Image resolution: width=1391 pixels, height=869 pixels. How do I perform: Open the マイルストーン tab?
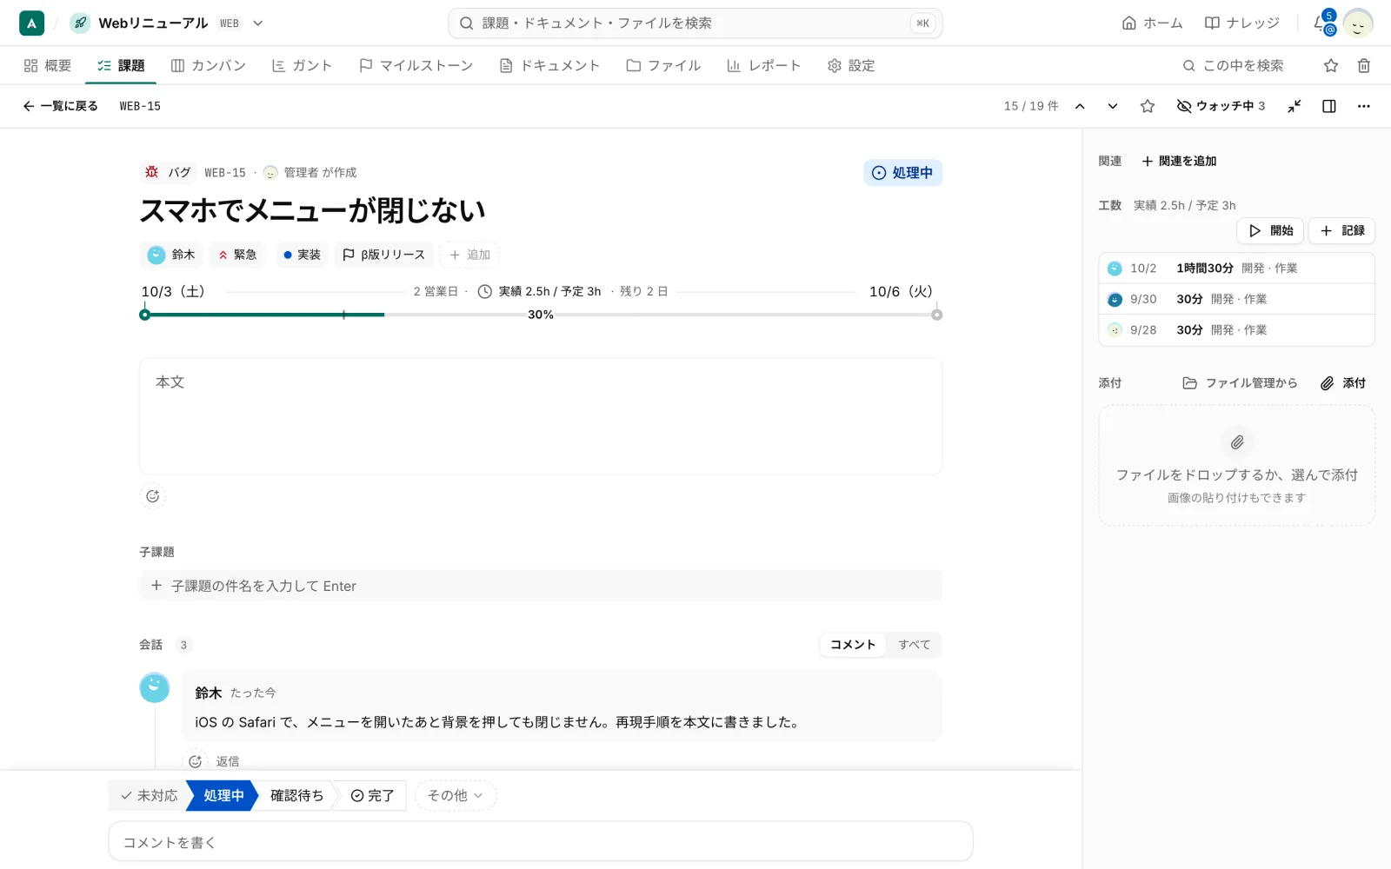(x=416, y=65)
